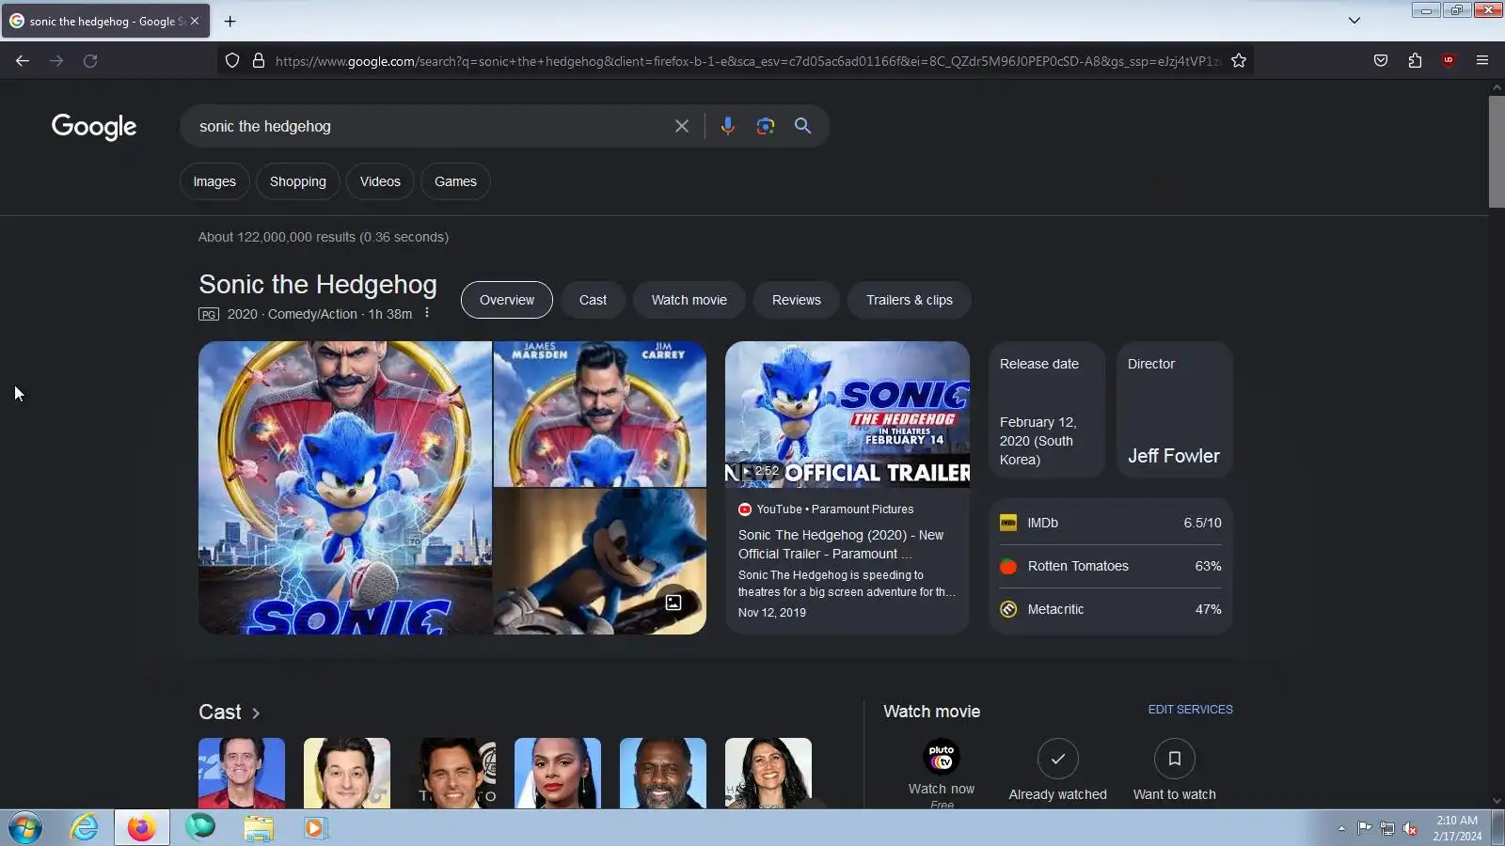Add movie to Want to watch
Image resolution: width=1505 pixels, height=846 pixels.
(1175, 759)
